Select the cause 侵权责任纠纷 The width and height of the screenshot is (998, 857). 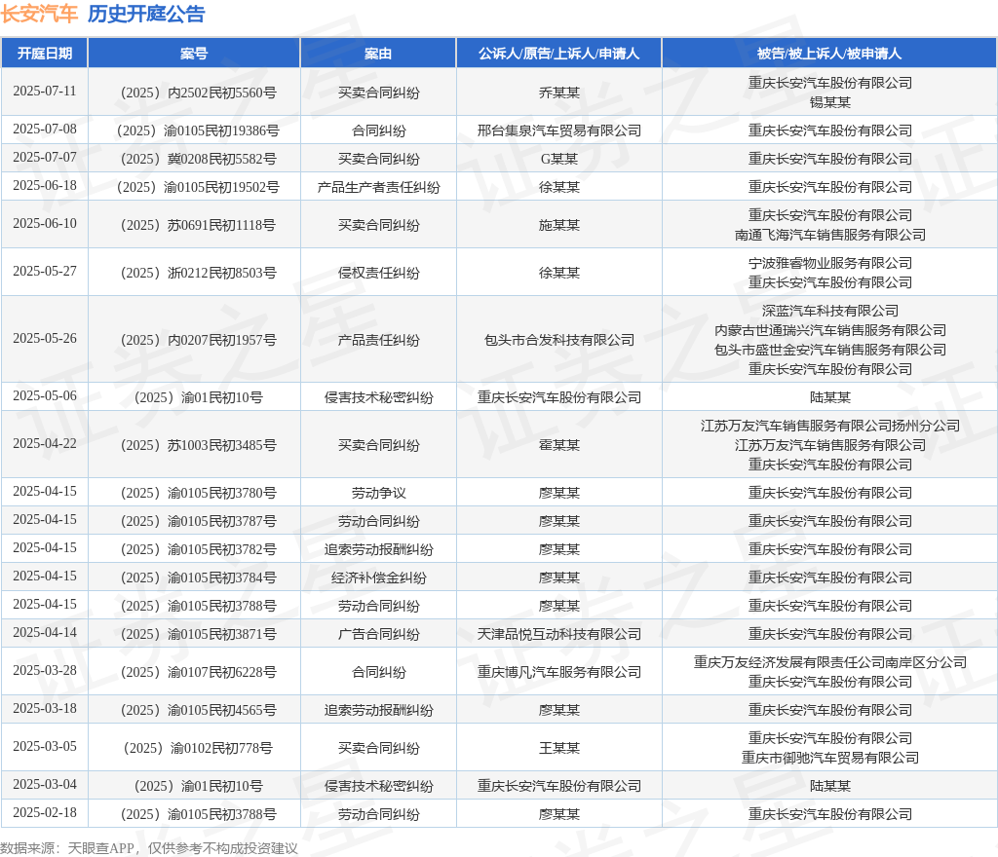coord(378,273)
